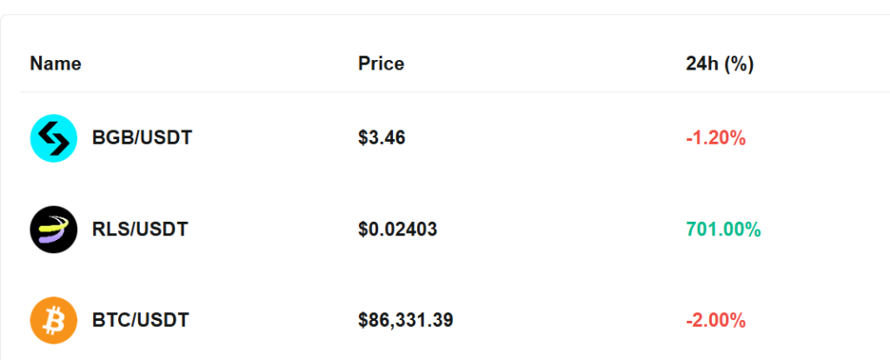Select the Bitcoin price in the Price column
The height and width of the screenshot is (360, 890).
pos(405,320)
